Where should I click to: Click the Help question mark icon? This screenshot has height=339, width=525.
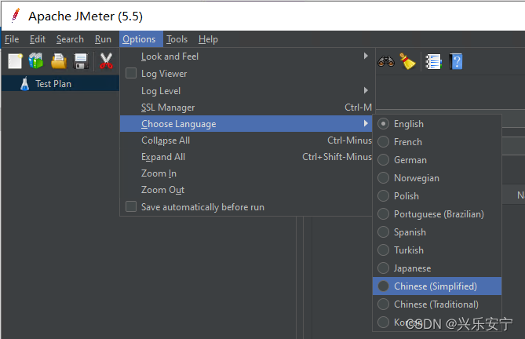click(x=456, y=61)
